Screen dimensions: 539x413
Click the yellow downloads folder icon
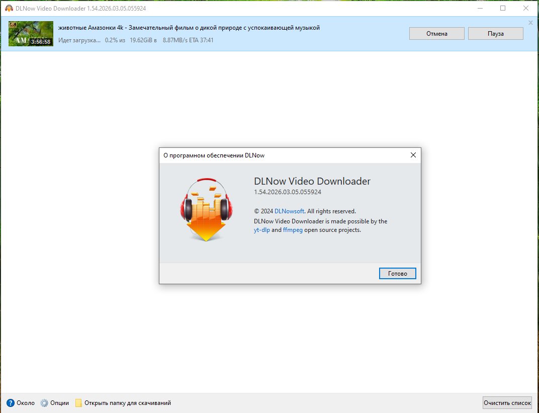click(78, 403)
